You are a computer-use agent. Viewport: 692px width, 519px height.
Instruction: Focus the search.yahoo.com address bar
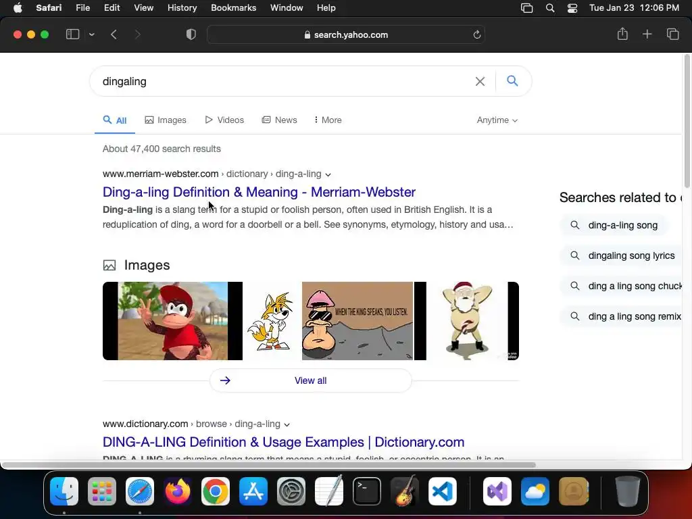(x=346, y=34)
